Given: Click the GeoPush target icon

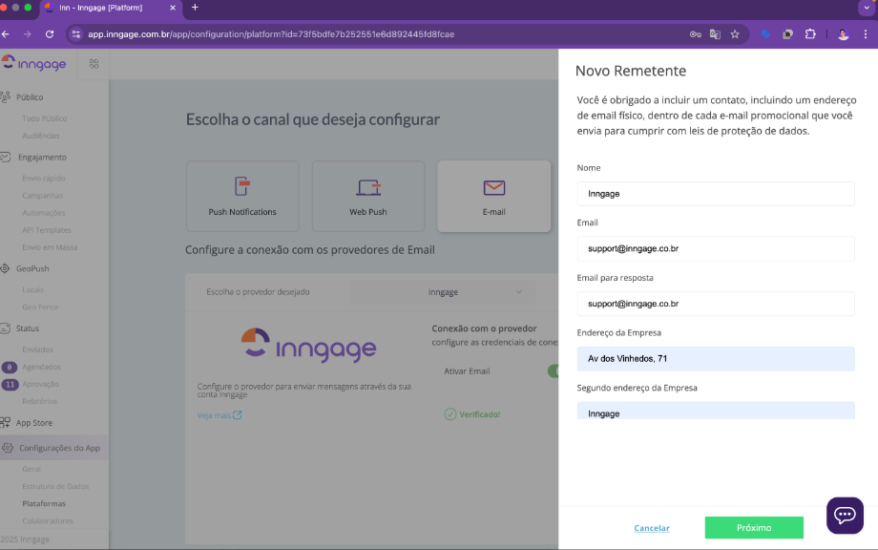Looking at the screenshot, I should tap(5, 268).
